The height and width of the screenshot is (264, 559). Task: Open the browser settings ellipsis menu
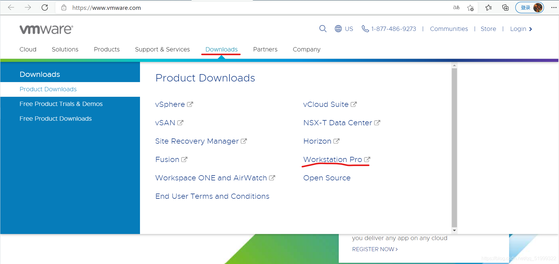tap(554, 8)
